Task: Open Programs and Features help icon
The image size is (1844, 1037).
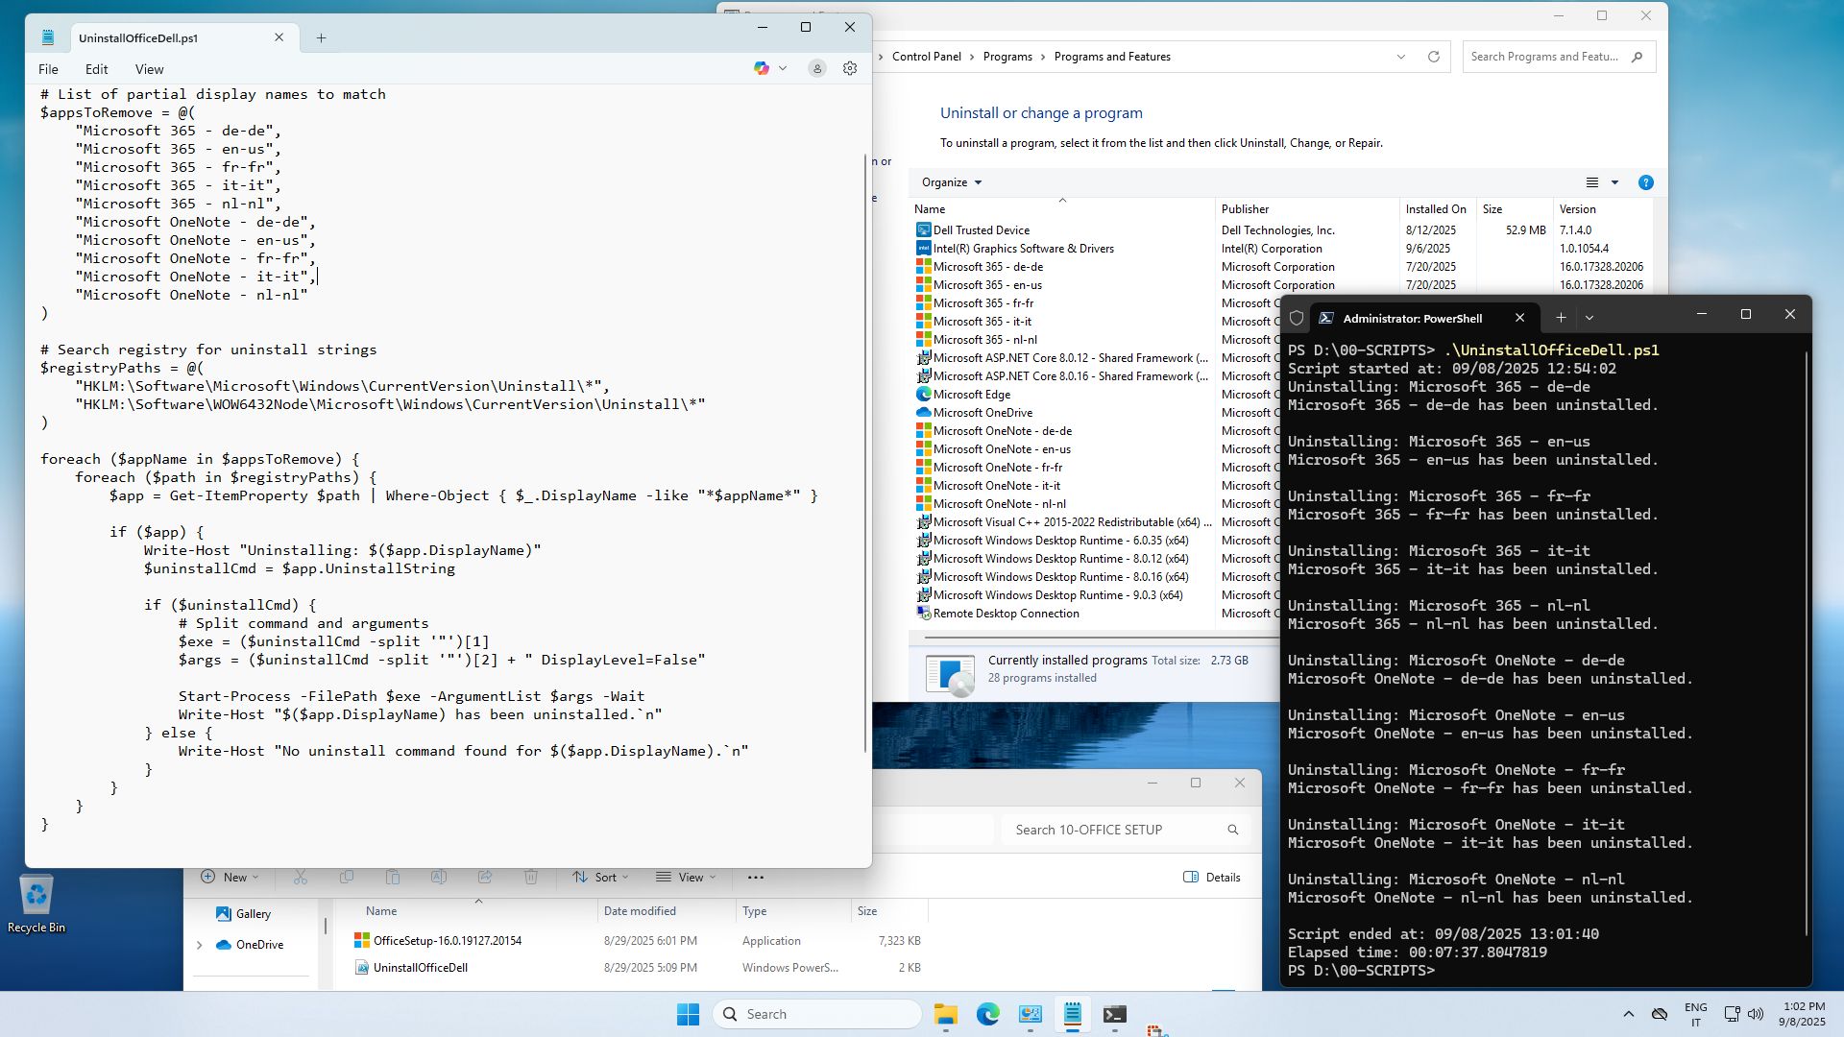Action: pos(1645,182)
